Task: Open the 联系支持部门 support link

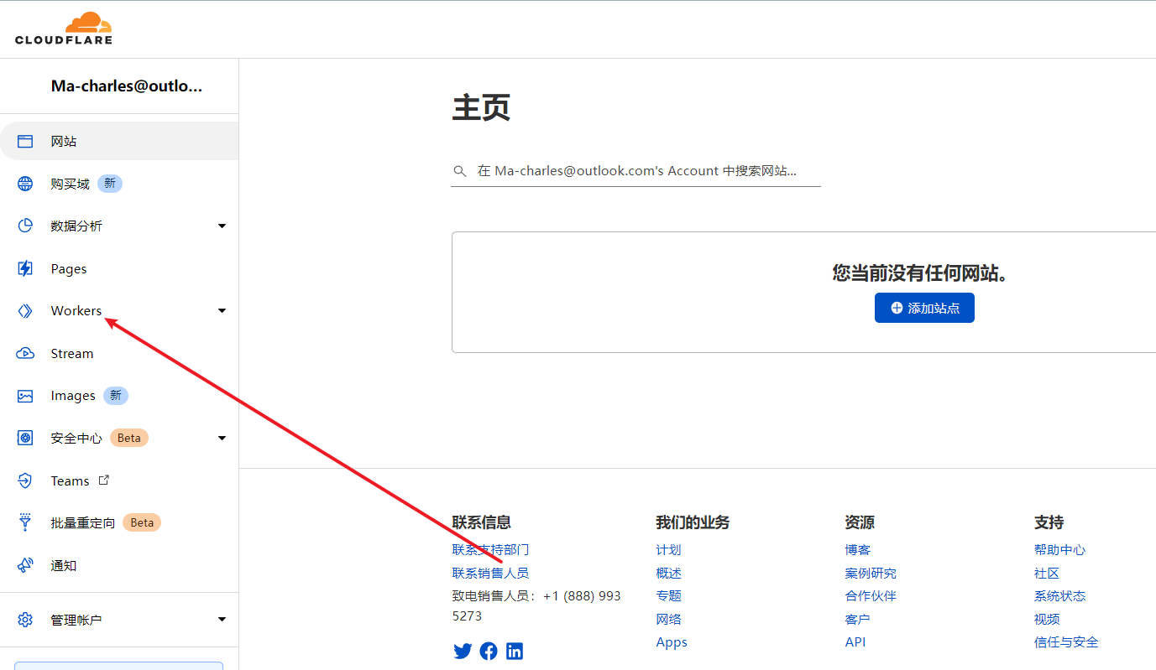Action: pos(492,549)
